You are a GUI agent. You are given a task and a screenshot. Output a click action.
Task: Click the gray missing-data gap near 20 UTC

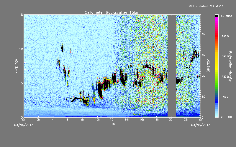click(x=172, y=66)
